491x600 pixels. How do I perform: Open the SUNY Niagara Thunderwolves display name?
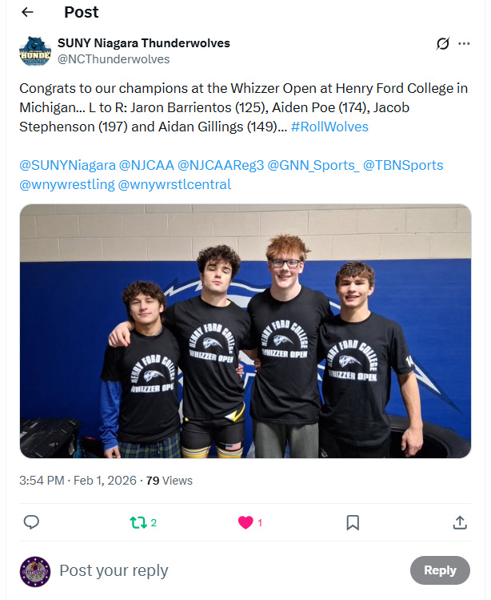coord(144,43)
